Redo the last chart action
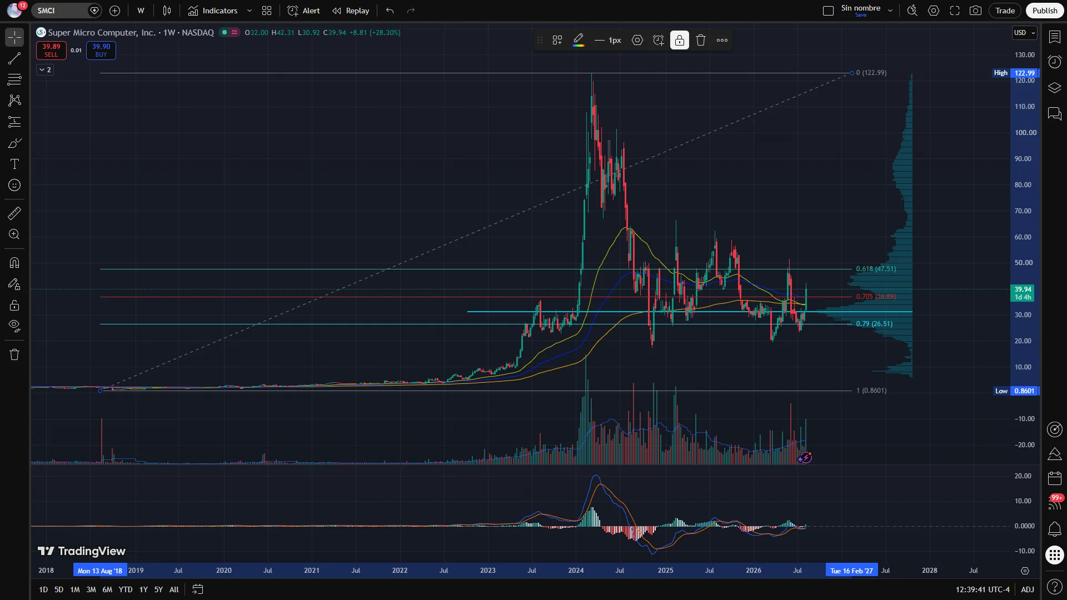1067x600 pixels. pos(411,11)
